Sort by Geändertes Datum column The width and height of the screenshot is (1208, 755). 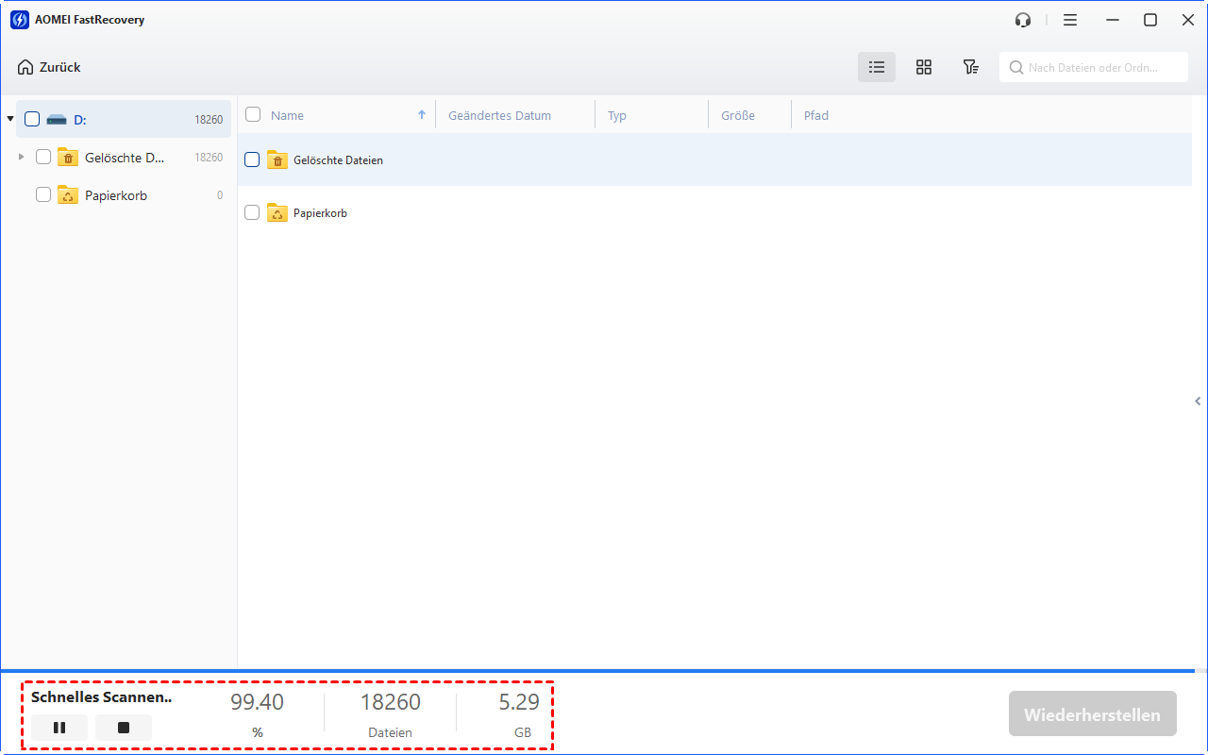tap(499, 115)
